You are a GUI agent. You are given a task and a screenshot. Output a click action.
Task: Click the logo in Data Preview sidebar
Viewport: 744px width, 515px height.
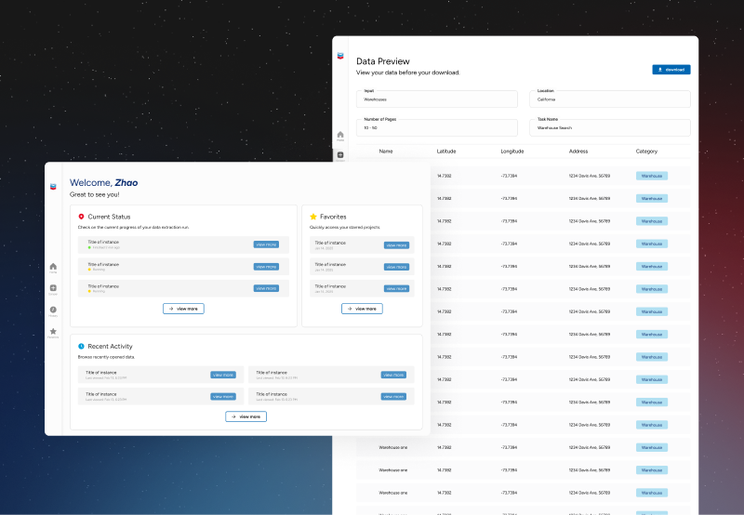pos(340,58)
